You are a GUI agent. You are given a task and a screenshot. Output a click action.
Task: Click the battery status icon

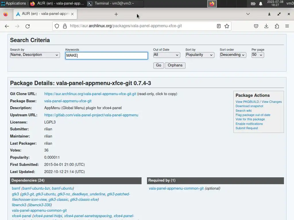pyautogui.click(x=253, y=3)
